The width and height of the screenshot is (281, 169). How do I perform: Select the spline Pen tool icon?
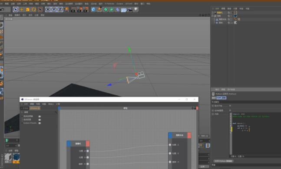click(x=99, y=10)
